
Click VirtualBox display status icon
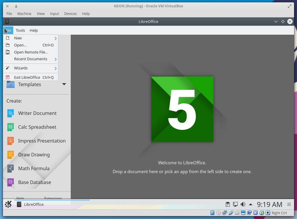pyautogui.click(x=243, y=213)
